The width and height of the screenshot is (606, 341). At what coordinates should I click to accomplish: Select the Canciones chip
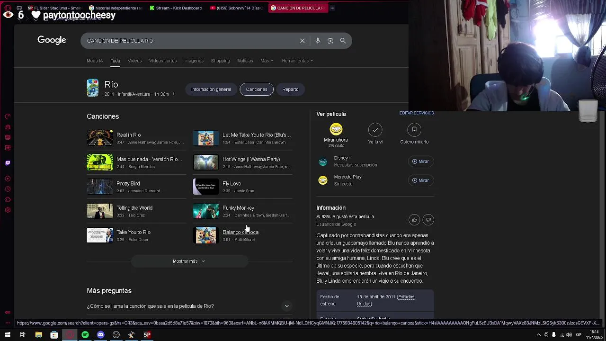[256, 89]
